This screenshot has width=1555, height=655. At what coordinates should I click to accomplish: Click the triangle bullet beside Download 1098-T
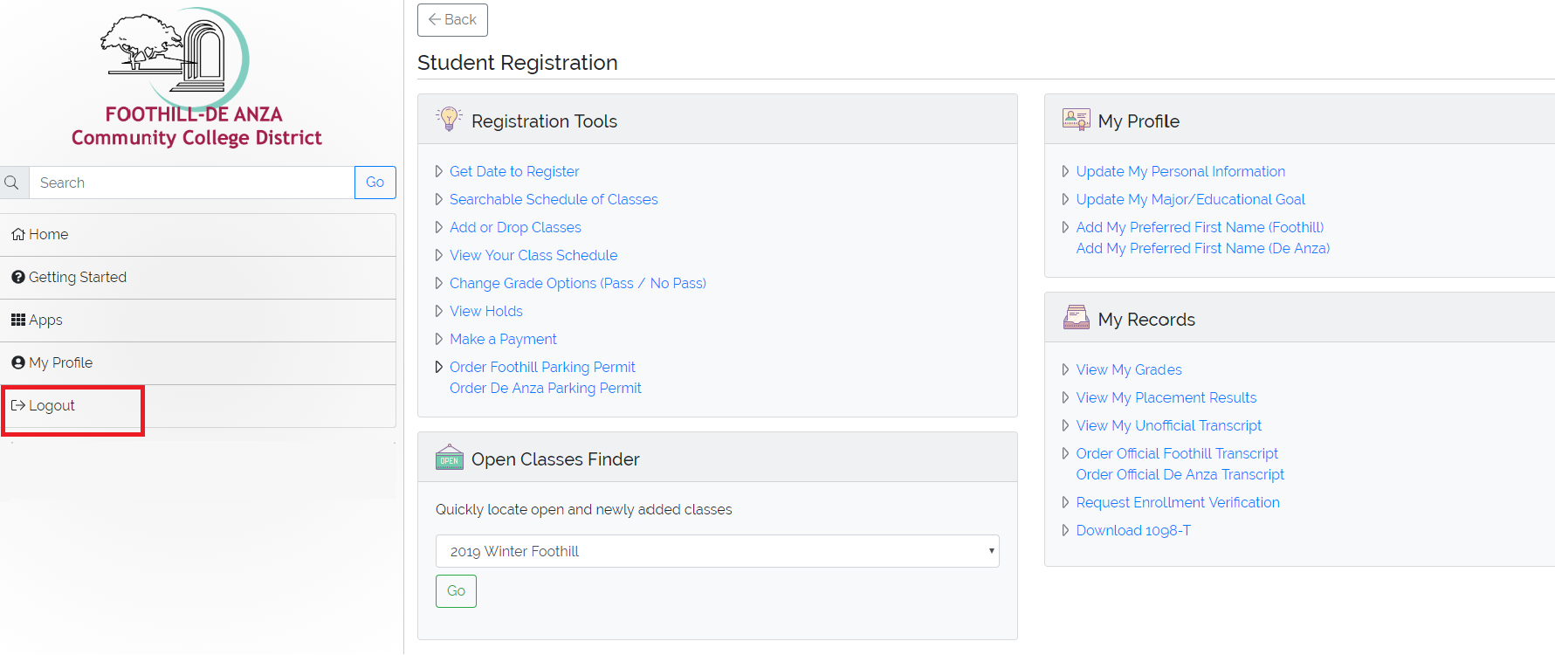click(1065, 530)
